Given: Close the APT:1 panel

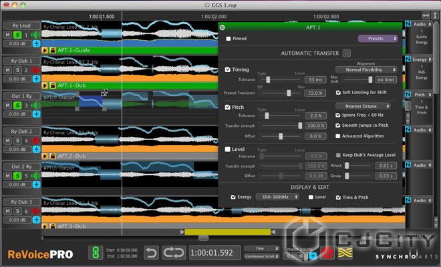Looking at the screenshot, I should pyautogui.click(x=223, y=27).
